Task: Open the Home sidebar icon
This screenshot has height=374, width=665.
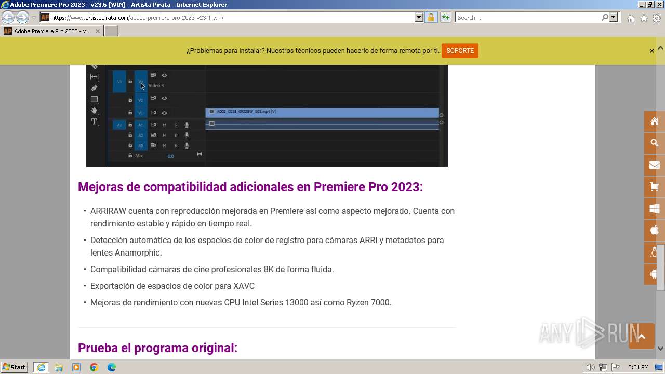Action: (654, 122)
